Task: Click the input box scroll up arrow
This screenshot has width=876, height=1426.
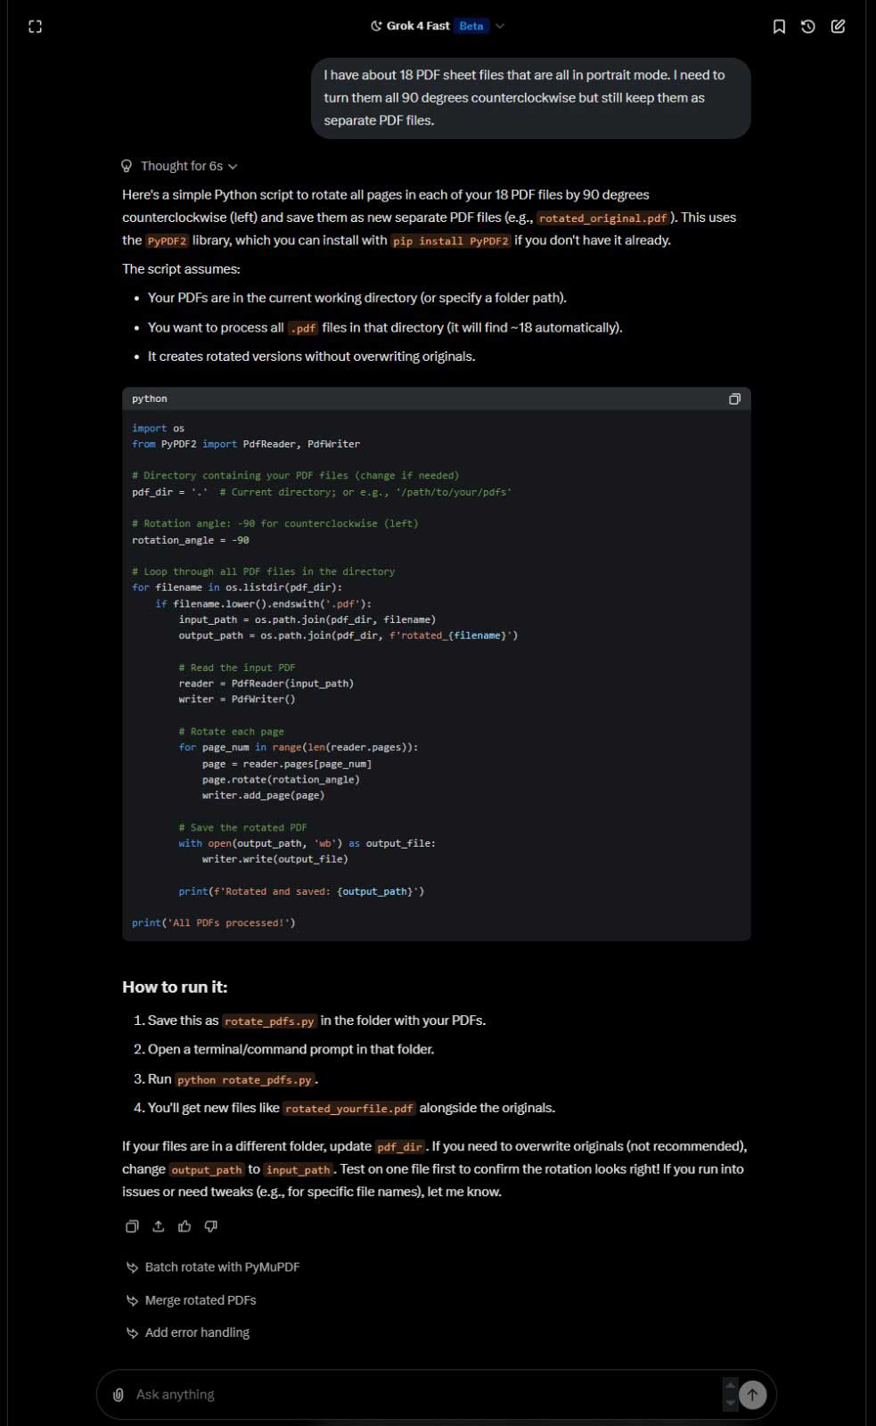Action: click(x=731, y=1386)
